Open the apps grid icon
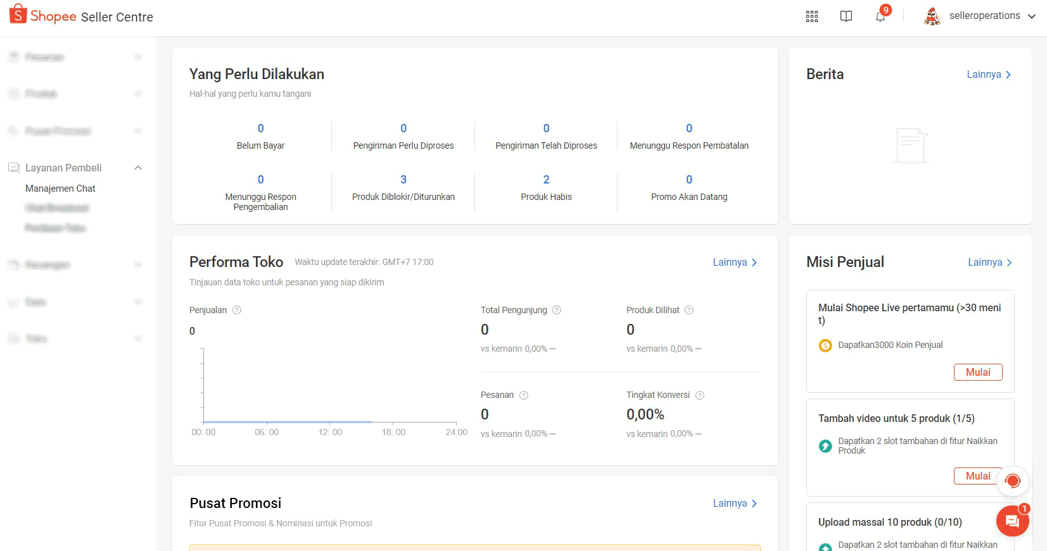This screenshot has height=551, width=1047. pos(812,16)
